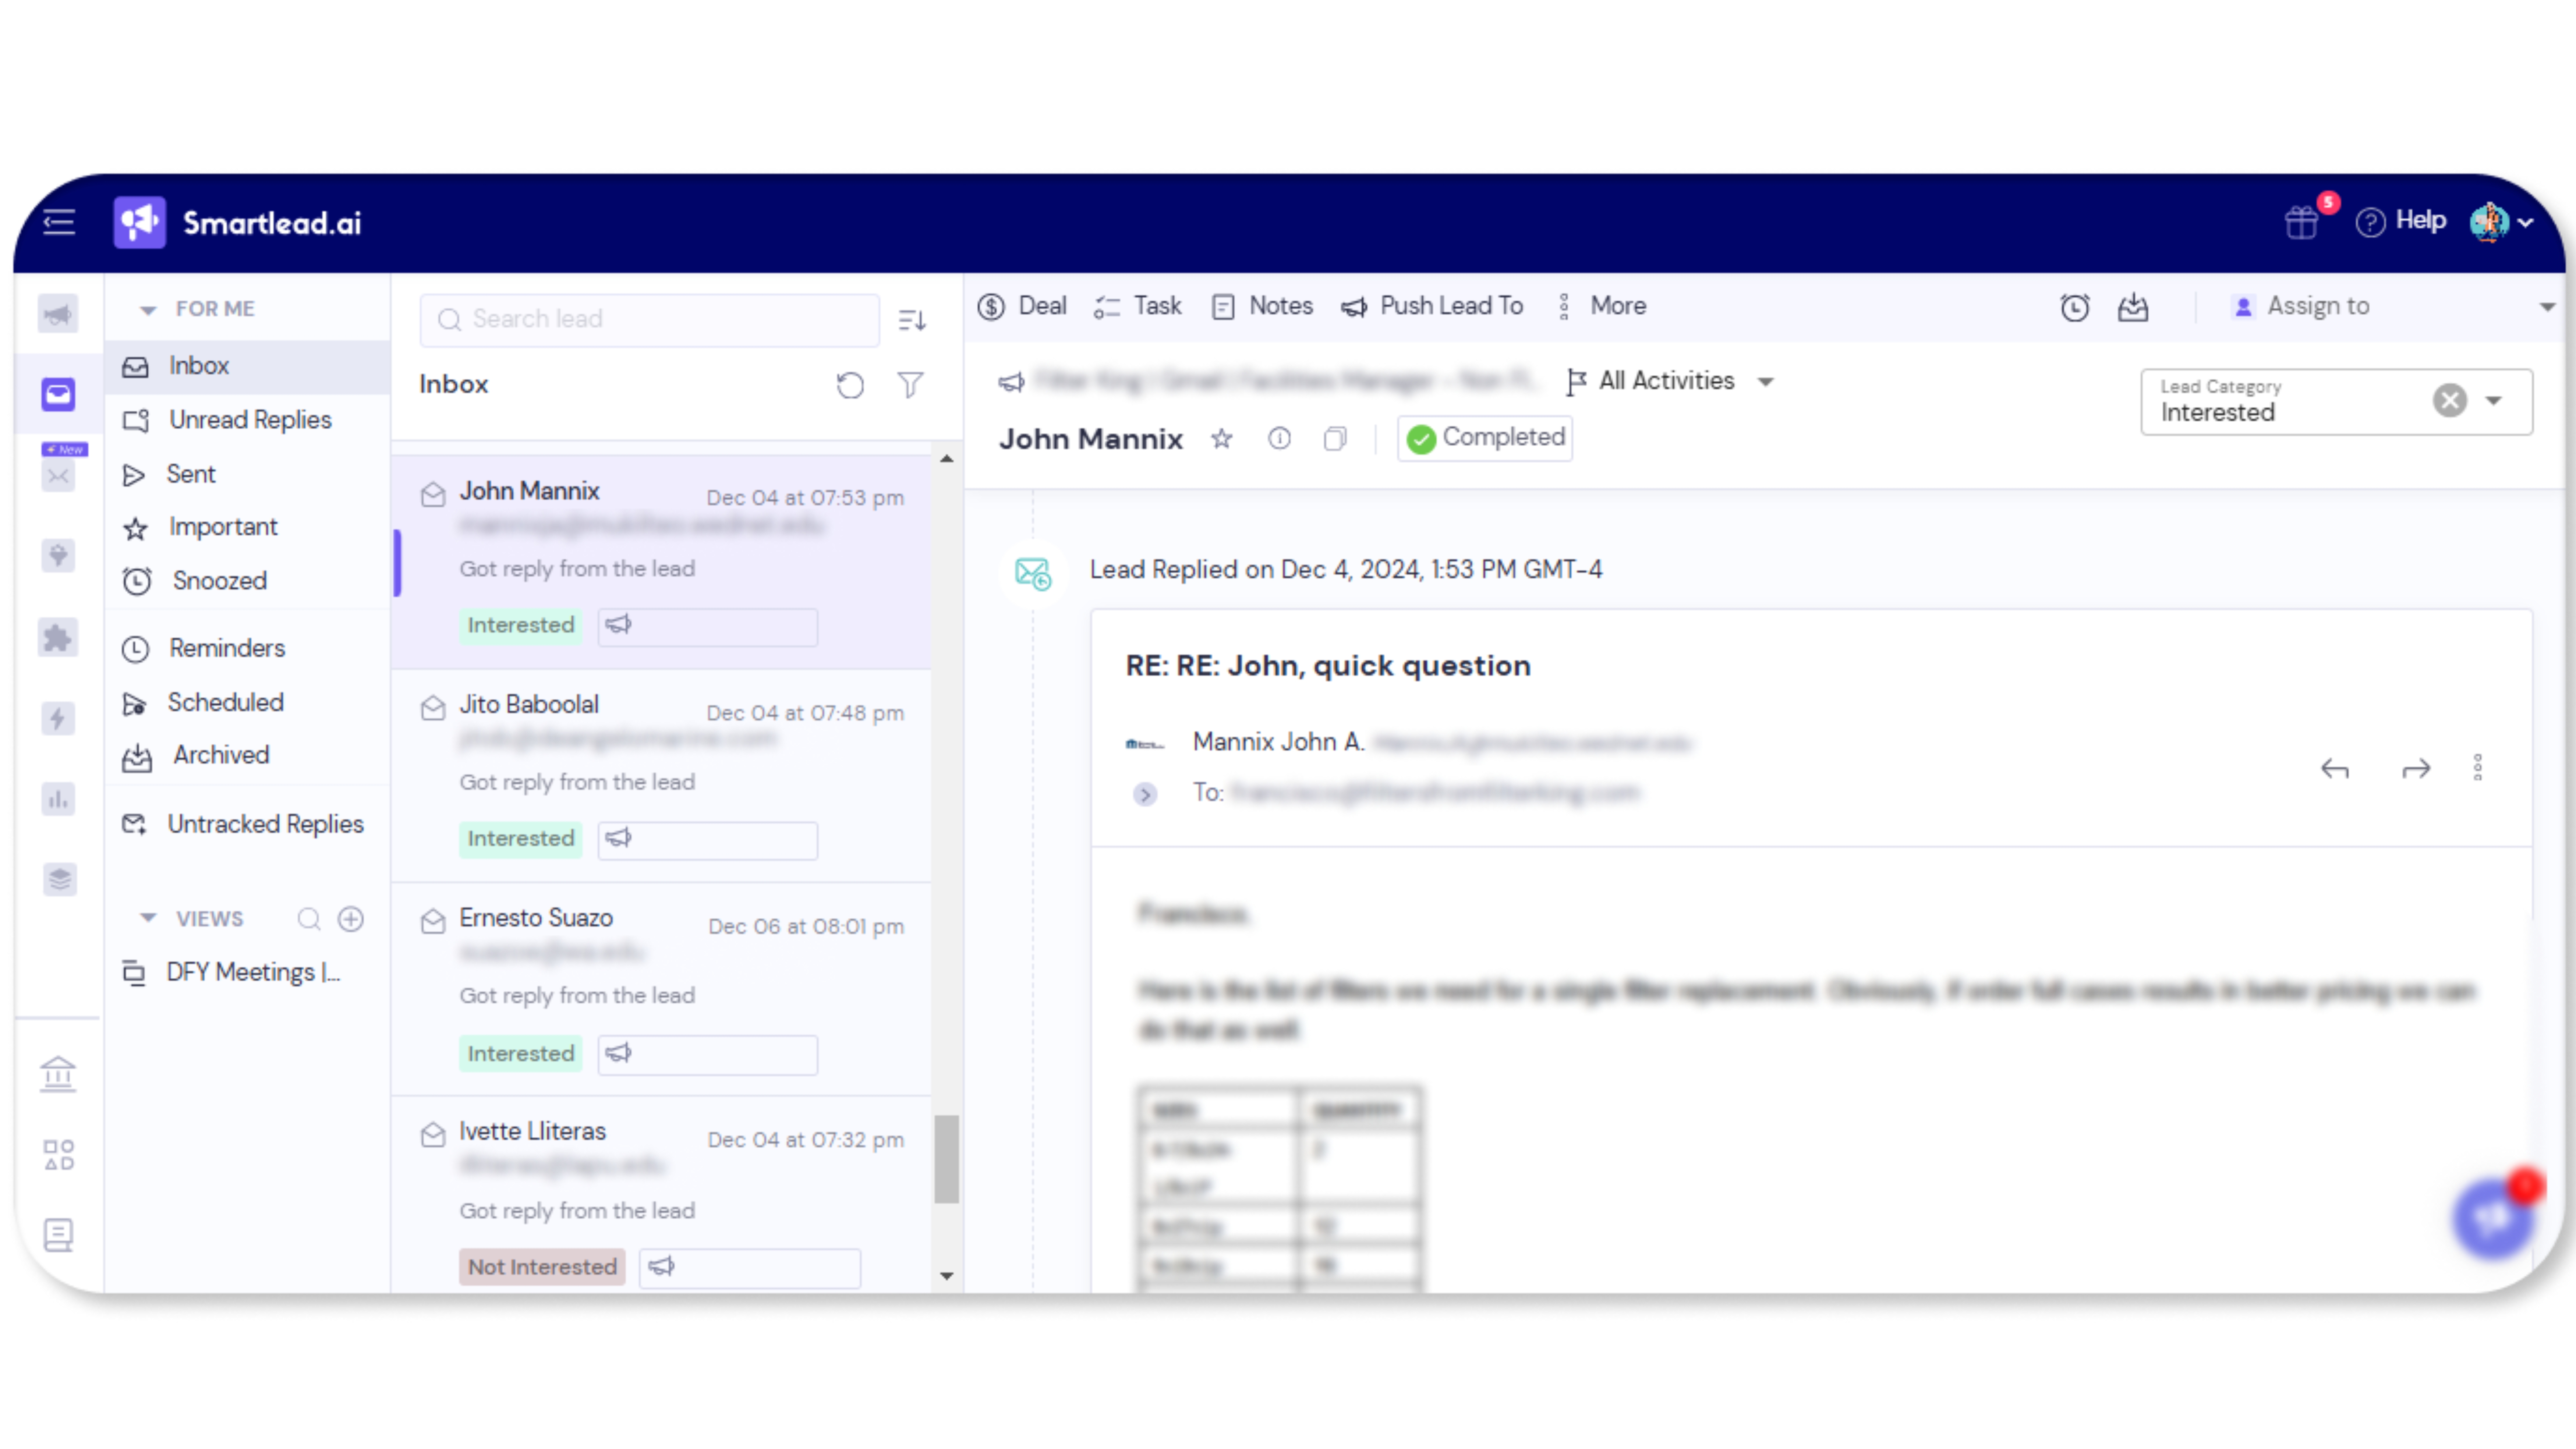2576x1449 pixels.
Task: Click Push Lead To in the toolbar
Action: [x=1432, y=306]
